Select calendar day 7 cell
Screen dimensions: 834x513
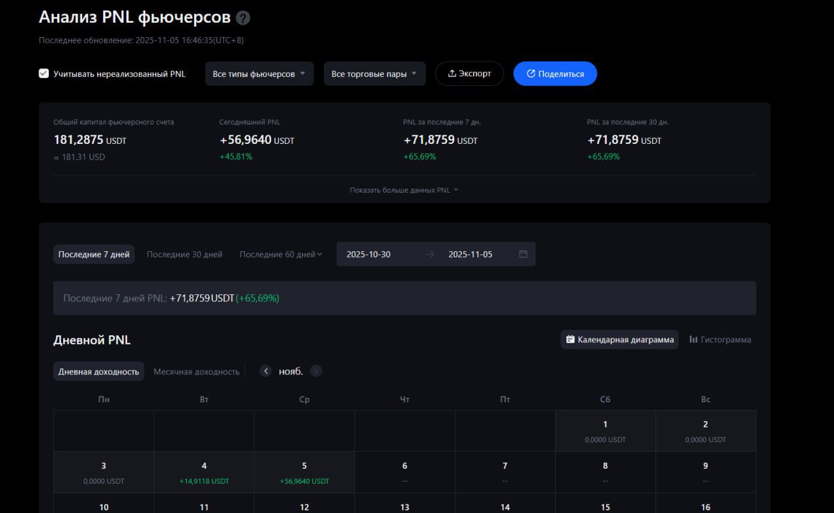tap(505, 473)
